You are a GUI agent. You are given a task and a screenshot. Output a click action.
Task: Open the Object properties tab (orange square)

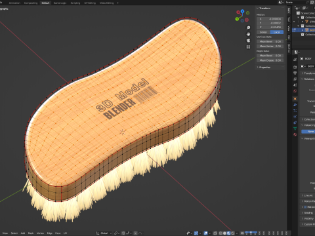click(295, 99)
